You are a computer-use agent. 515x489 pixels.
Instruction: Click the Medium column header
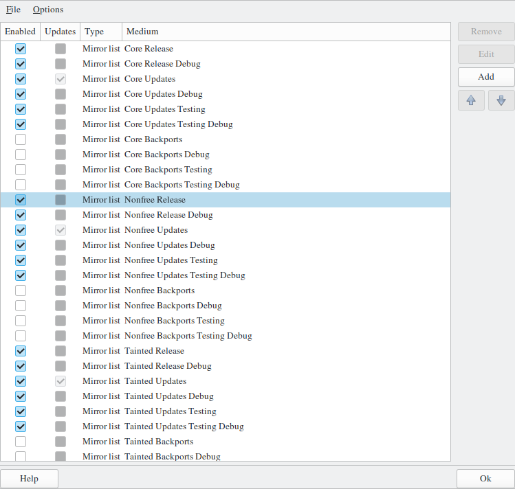286,32
